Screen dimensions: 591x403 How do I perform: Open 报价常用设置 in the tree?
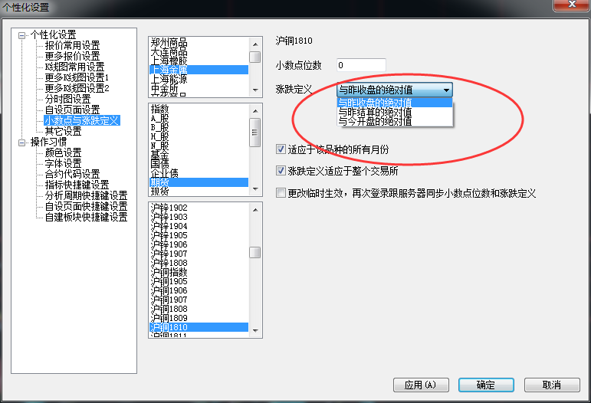(72, 45)
